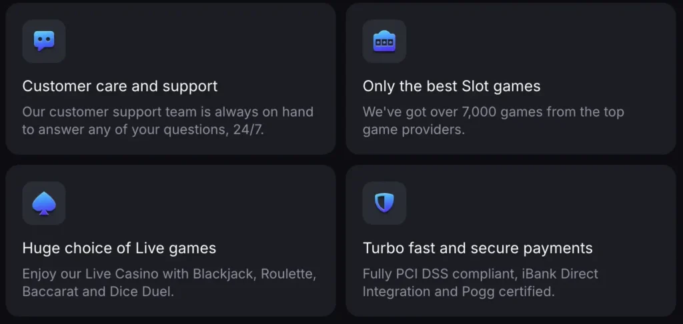This screenshot has height=324, width=683.
Task: Select the 'Customer care and support' heading
Action: point(120,86)
